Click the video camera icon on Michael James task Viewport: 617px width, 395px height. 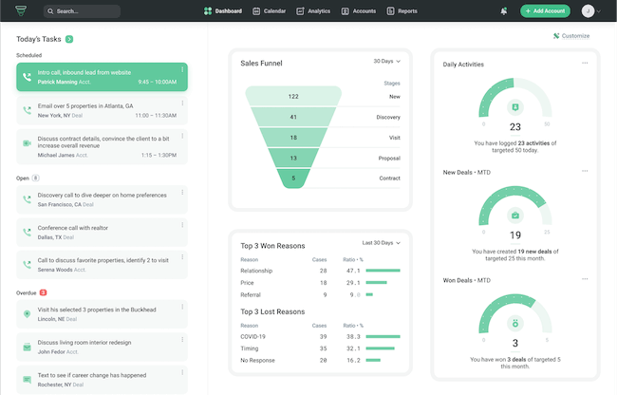[x=27, y=143]
